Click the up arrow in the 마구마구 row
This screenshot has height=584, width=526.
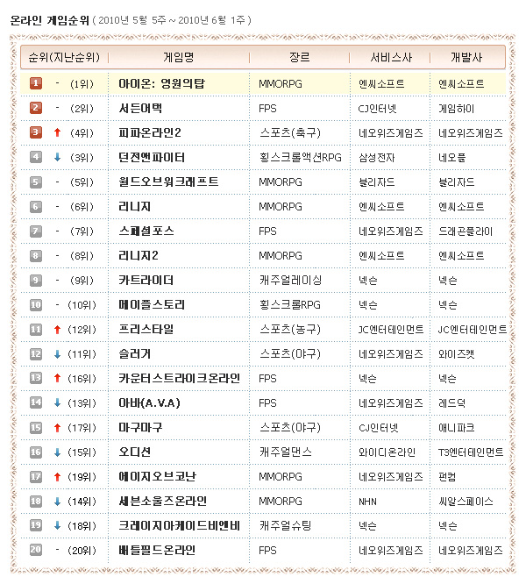click(57, 427)
